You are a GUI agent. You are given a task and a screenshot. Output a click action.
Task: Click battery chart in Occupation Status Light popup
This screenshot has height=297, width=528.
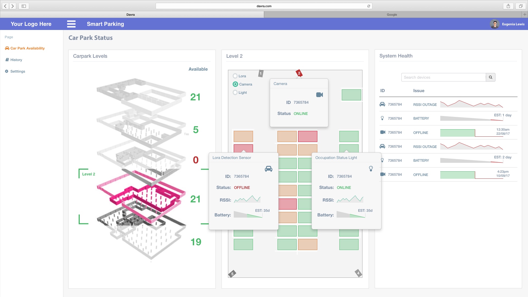click(351, 215)
